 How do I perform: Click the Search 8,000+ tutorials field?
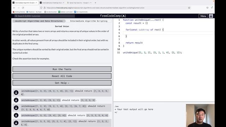pyautogui.click(x=44, y=16)
